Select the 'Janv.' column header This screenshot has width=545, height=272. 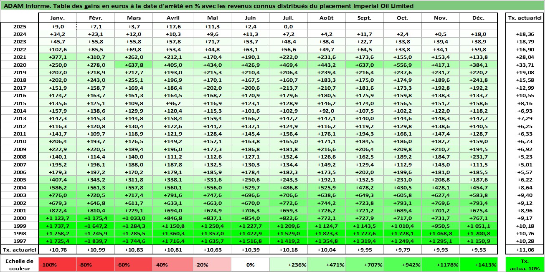tap(58, 18)
